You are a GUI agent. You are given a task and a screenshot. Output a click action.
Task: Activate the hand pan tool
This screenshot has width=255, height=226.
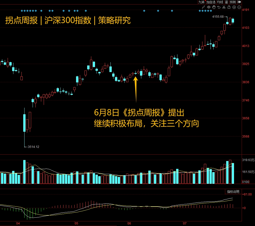[214, 7]
